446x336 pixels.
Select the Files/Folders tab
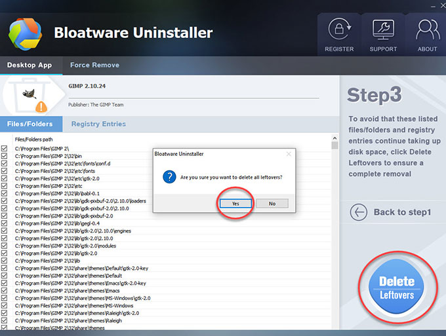[x=30, y=124]
